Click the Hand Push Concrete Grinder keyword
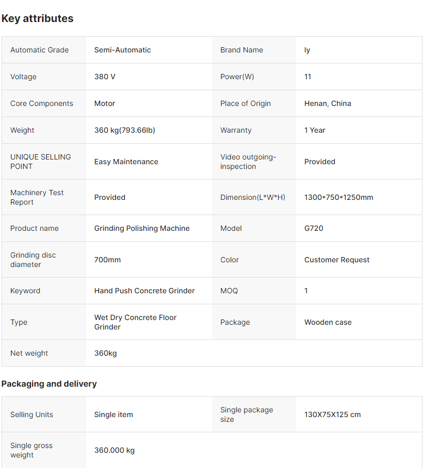The height and width of the screenshot is (468, 423). tap(144, 291)
